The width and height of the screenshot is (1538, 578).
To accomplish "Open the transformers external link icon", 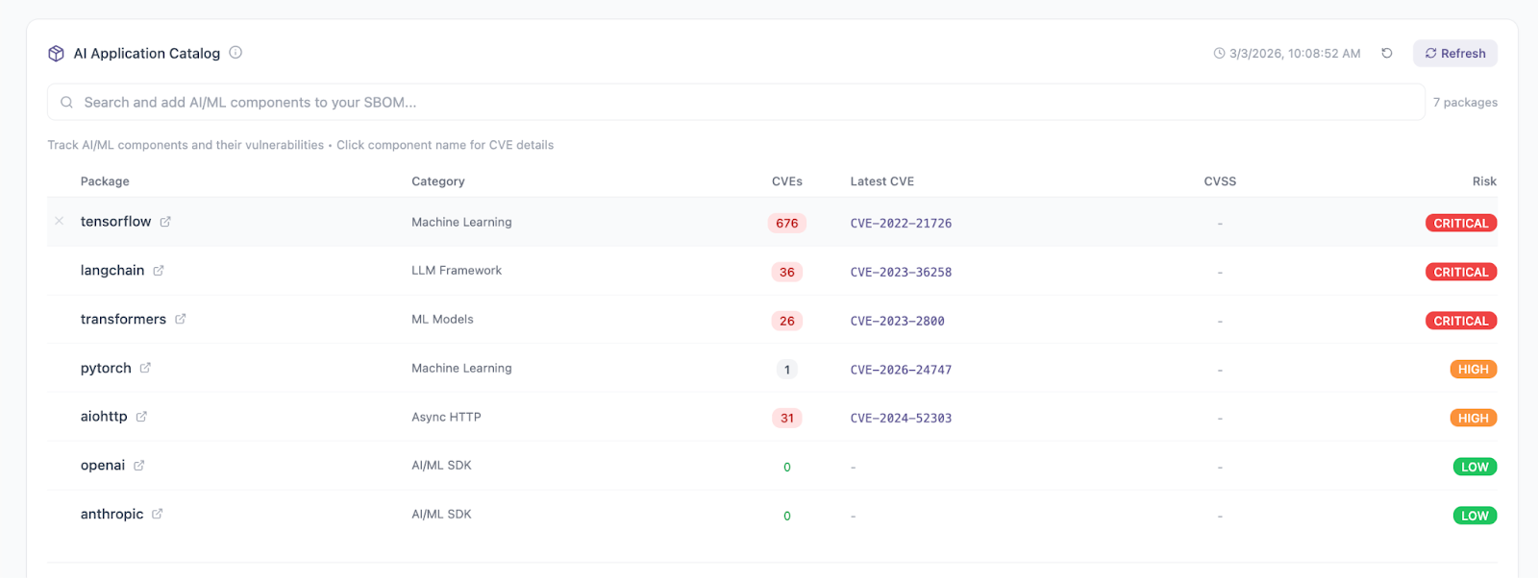I will coord(181,320).
